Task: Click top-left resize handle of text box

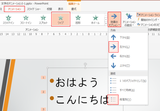Action: click(47, 68)
